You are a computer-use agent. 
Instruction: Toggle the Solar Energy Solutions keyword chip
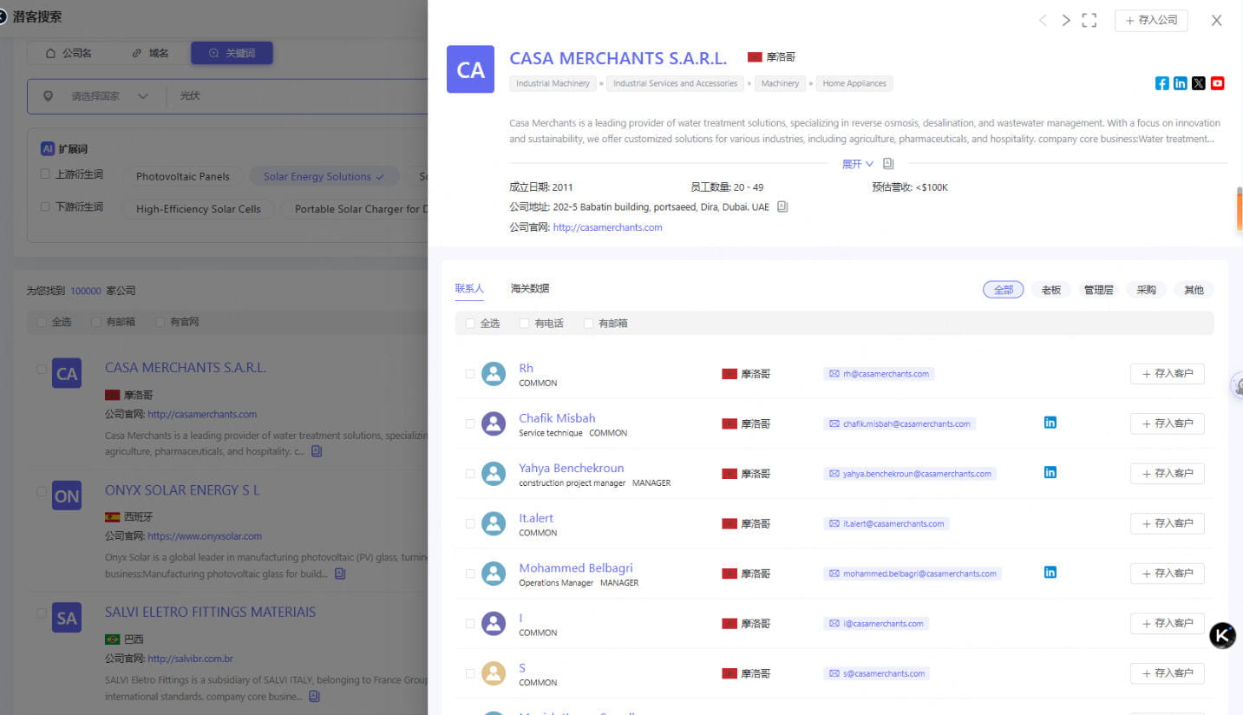click(324, 176)
